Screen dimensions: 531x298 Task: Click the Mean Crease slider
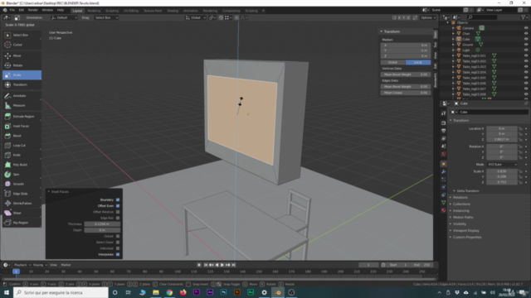[406, 93]
